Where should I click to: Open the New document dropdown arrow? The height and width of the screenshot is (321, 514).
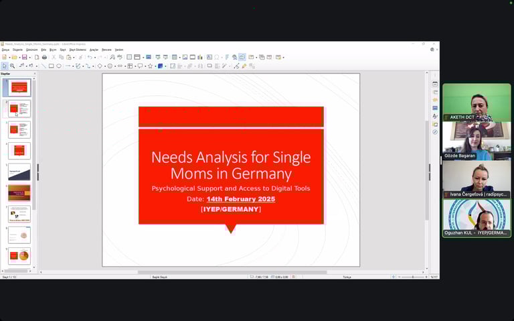click(x=9, y=58)
